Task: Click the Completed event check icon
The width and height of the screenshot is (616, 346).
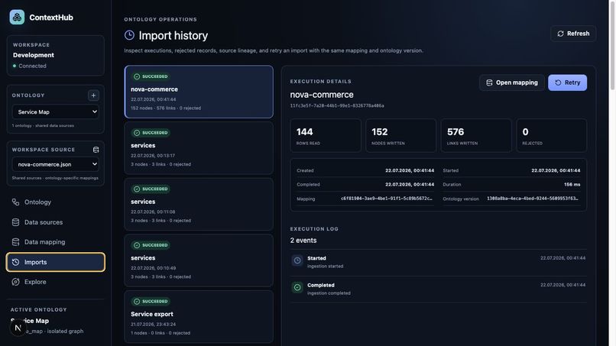Action: (x=297, y=287)
